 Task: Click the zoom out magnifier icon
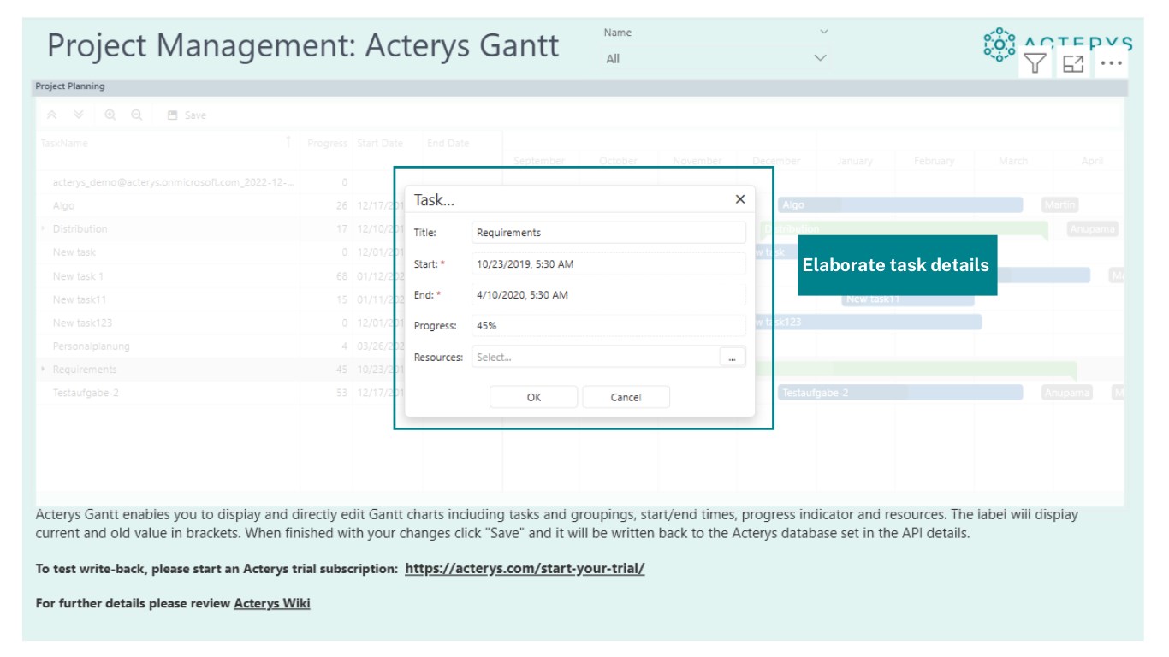coord(137,115)
